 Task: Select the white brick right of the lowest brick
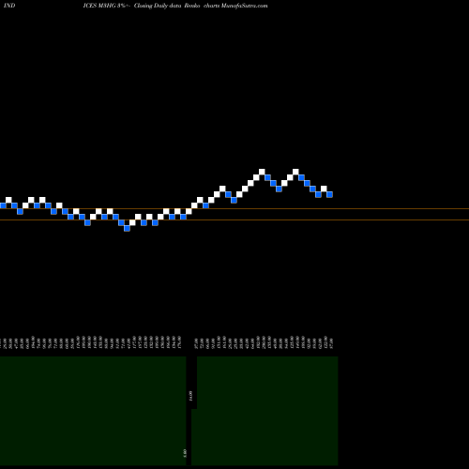[x=132, y=222]
